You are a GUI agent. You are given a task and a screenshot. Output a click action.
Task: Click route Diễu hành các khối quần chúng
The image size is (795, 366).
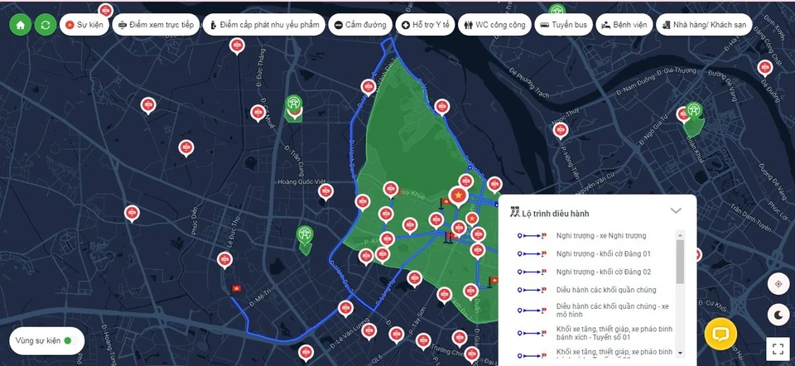(606, 290)
